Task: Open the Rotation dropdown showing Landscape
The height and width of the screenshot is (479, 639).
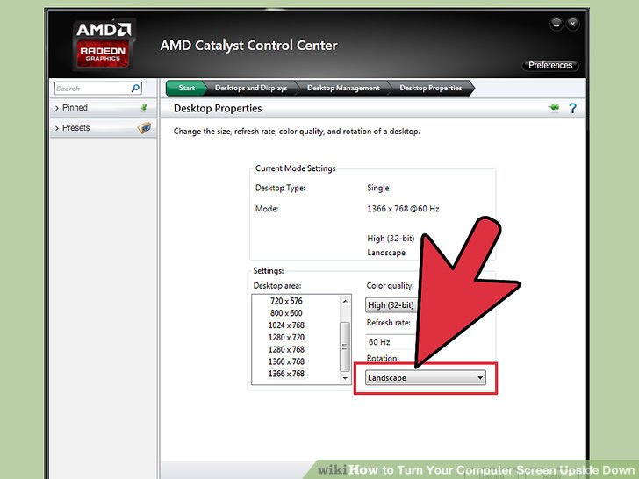Action: click(426, 377)
